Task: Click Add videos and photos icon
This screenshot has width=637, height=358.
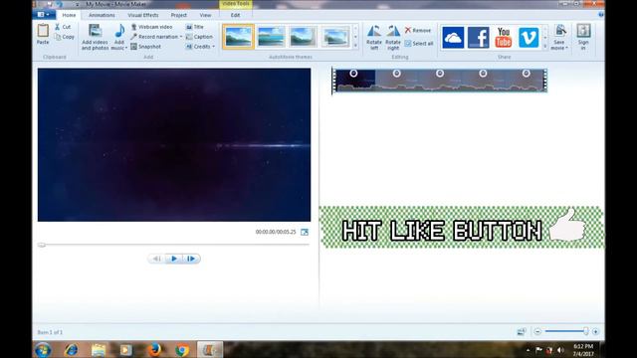Action: [96, 31]
